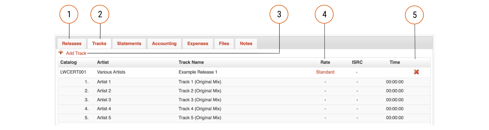Screen dimensions: 489x130
Task: Click the Artist 5 cell
Action: [104, 118]
